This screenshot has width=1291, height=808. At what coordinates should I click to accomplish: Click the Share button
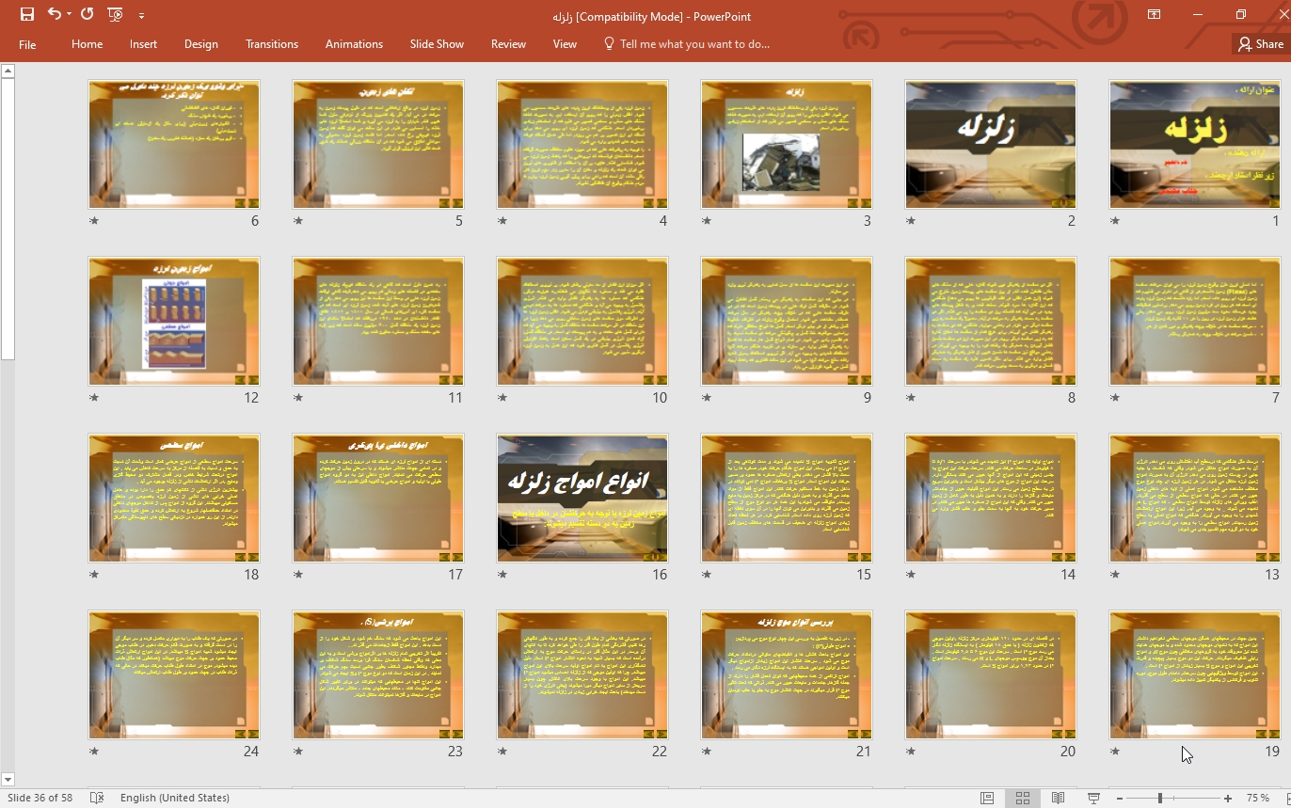coord(1260,44)
